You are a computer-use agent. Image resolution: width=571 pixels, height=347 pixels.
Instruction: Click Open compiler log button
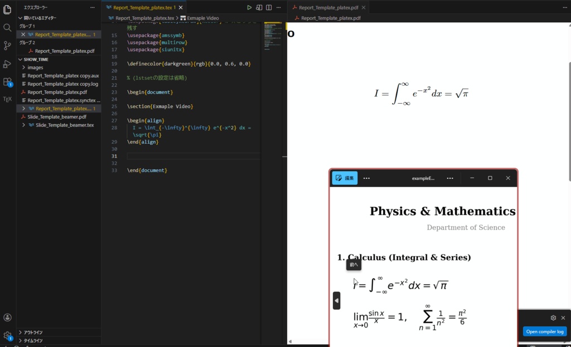point(544,331)
